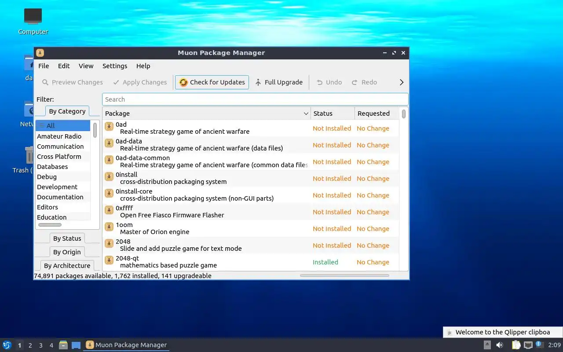Click the 0ad-data-common package icon
This screenshot has height=352, width=563.
pyautogui.click(x=109, y=160)
